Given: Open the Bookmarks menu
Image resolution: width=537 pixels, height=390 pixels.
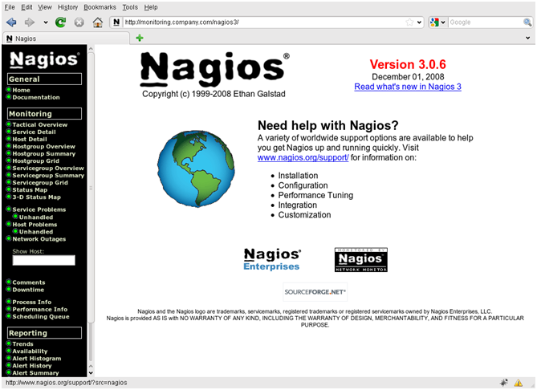Looking at the screenshot, I should 100,7.
